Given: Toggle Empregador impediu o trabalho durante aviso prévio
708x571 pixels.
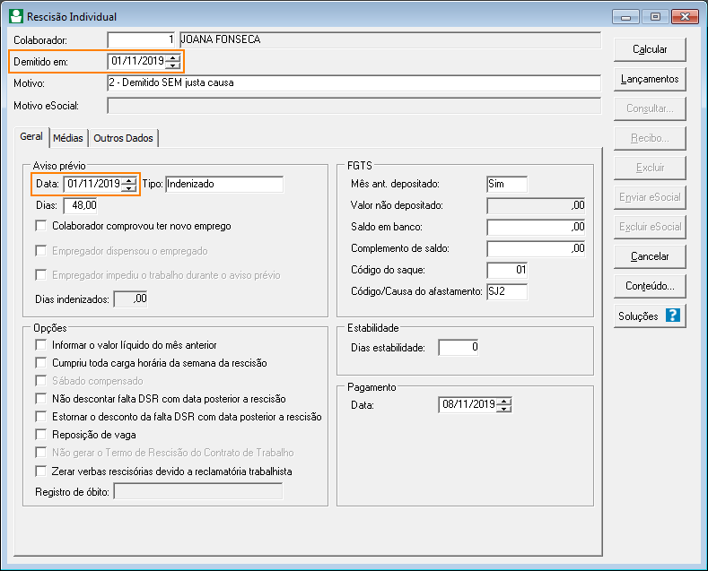Looking at the screenshot, I should (x=40, y=274).
